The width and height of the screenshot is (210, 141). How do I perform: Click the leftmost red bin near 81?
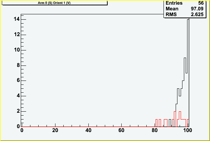[156, 123]
